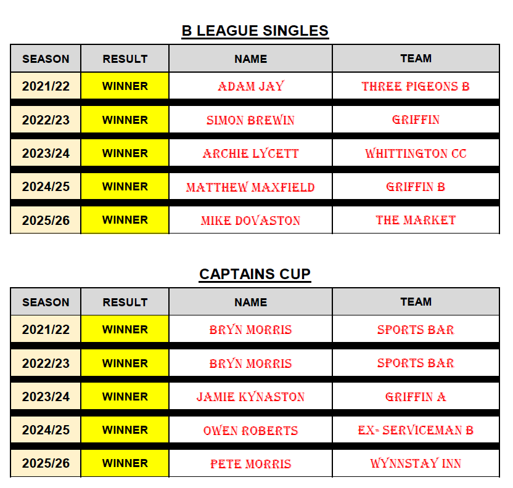The width and height of the screenshot is (513, 488).
Task: Click the Griffin A team cell
Action: tap(416, 397)
